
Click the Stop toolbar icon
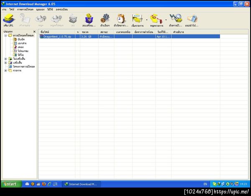[x=41, y=20]
